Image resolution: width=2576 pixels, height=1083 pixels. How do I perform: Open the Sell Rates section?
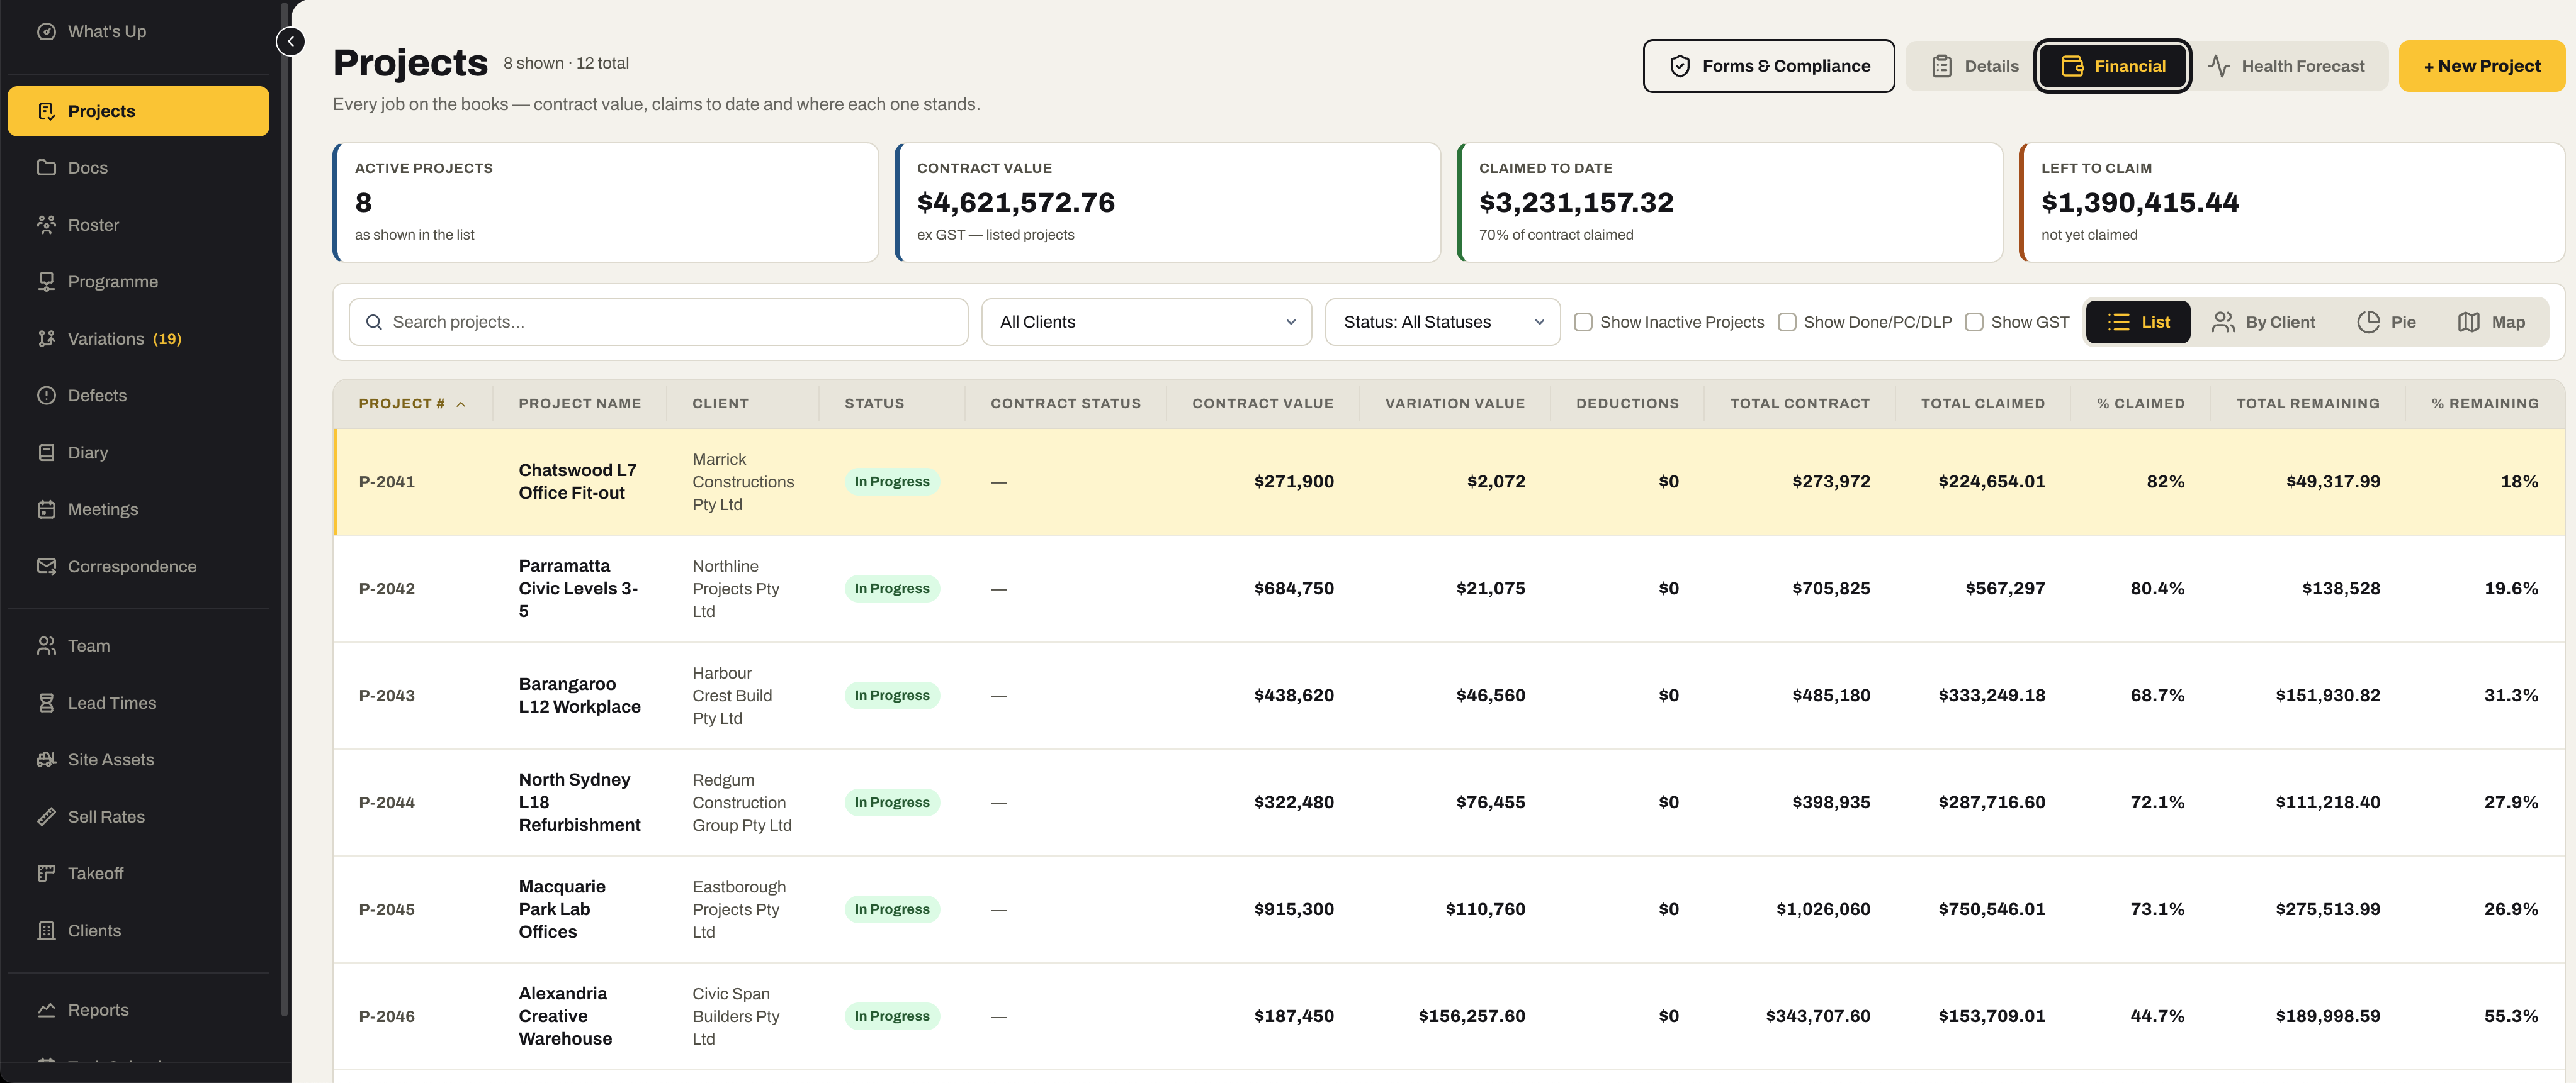[x=138, y=816]
